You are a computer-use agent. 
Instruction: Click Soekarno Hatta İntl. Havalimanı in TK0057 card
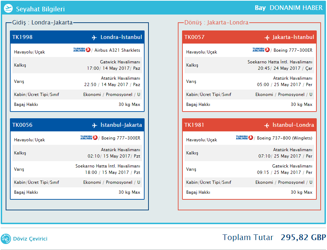[x=280, y=62]
